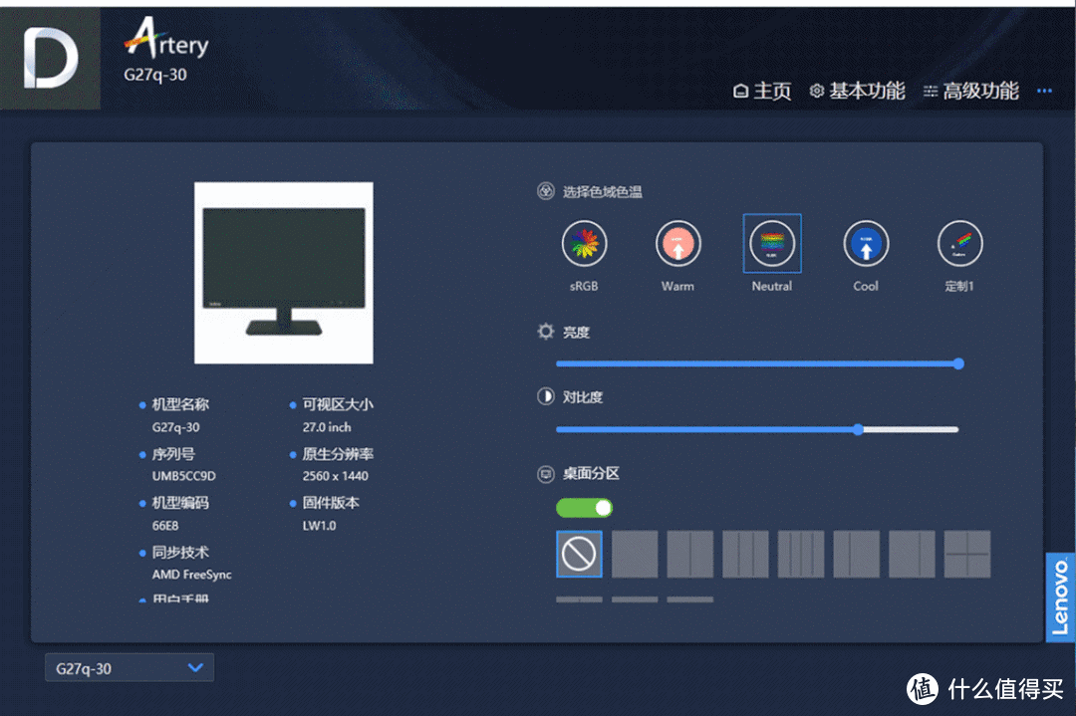Click the 对比度 contrast half-circle icon

546,396
